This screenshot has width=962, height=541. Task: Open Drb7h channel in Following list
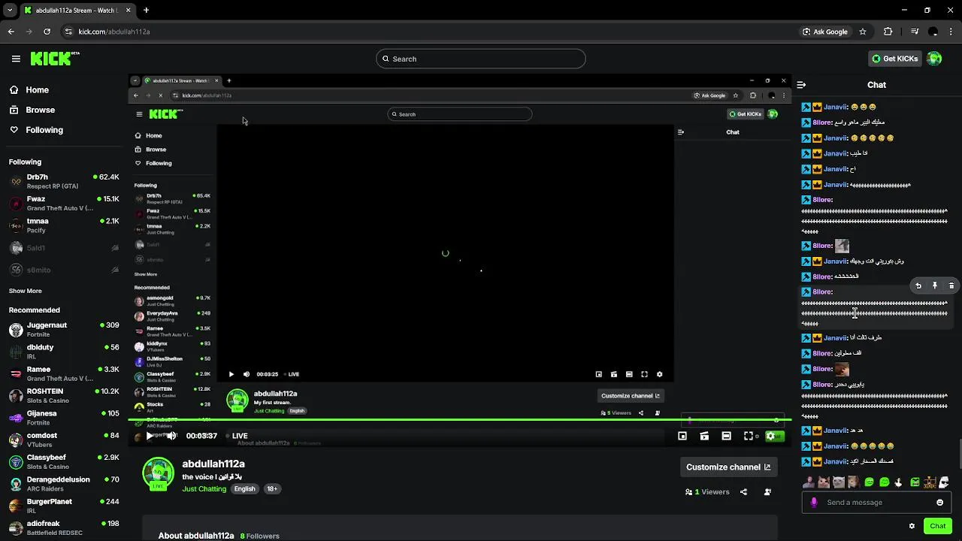click(x=64, y=181)
